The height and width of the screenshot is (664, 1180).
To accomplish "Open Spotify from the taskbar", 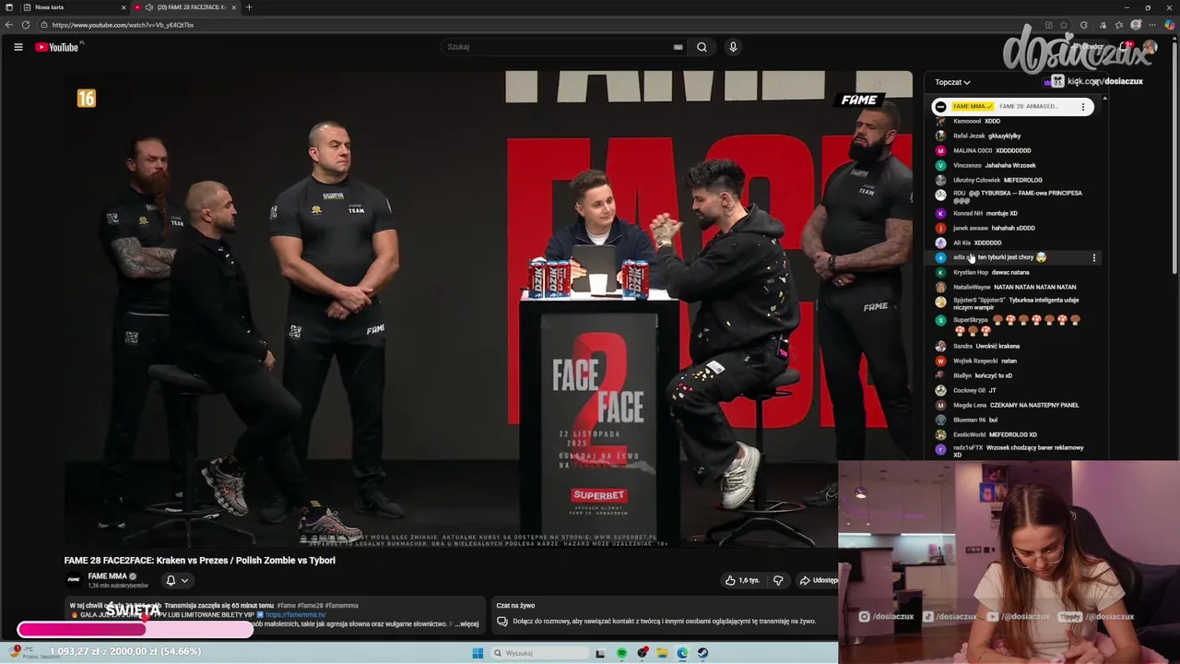I will tap(621, 653).
